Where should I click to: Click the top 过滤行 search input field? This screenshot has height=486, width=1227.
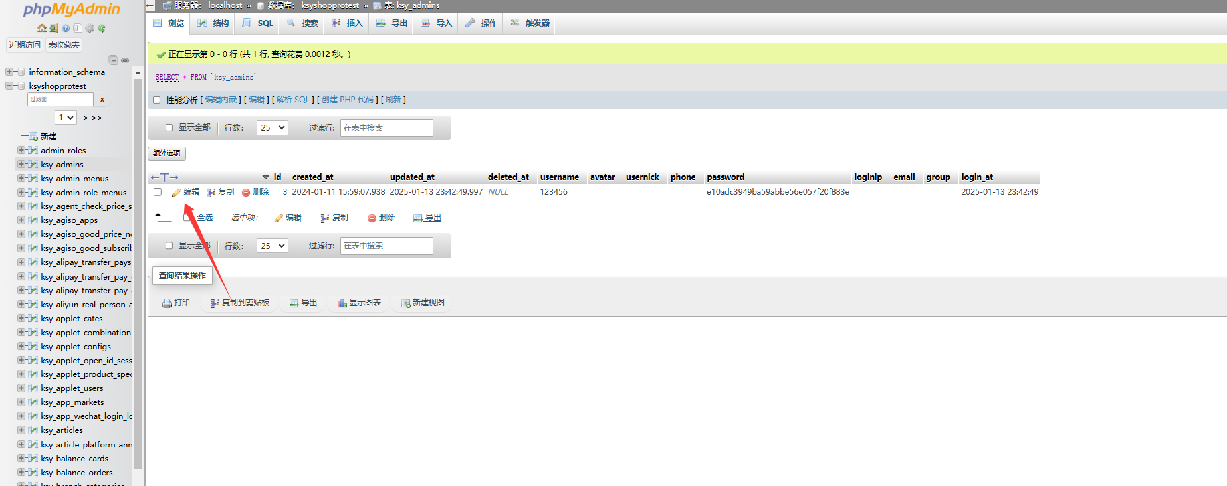386,127
